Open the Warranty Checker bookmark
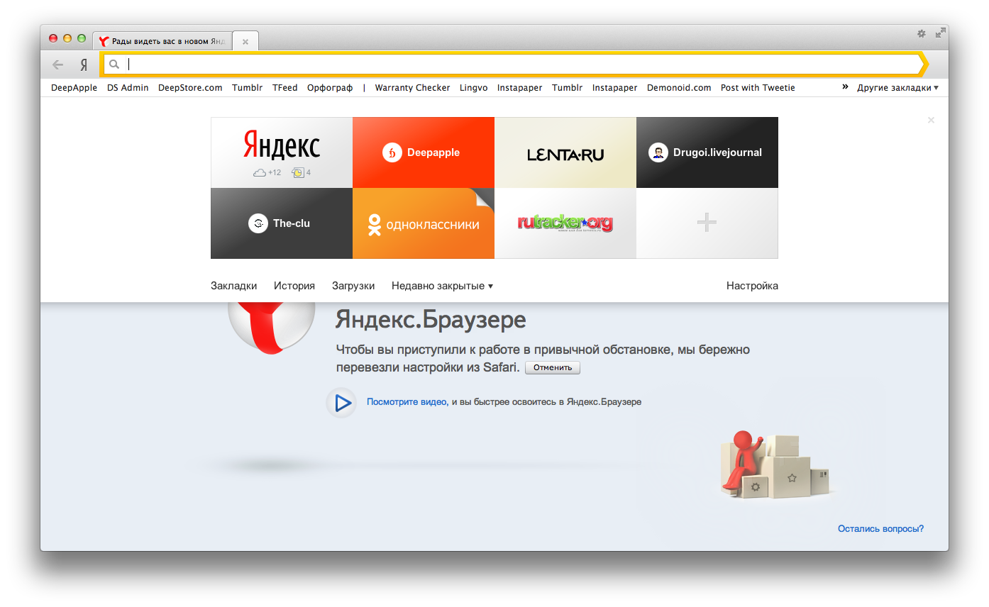The height and width of the screenshot is (607, 989). pos(412,88)
